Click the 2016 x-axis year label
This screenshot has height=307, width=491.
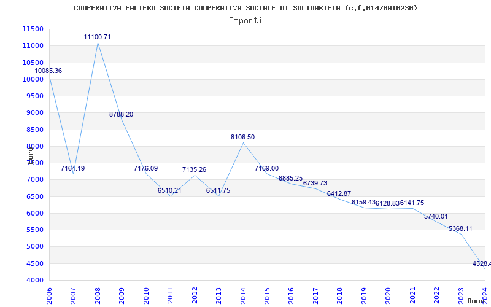tap(292, 295)
